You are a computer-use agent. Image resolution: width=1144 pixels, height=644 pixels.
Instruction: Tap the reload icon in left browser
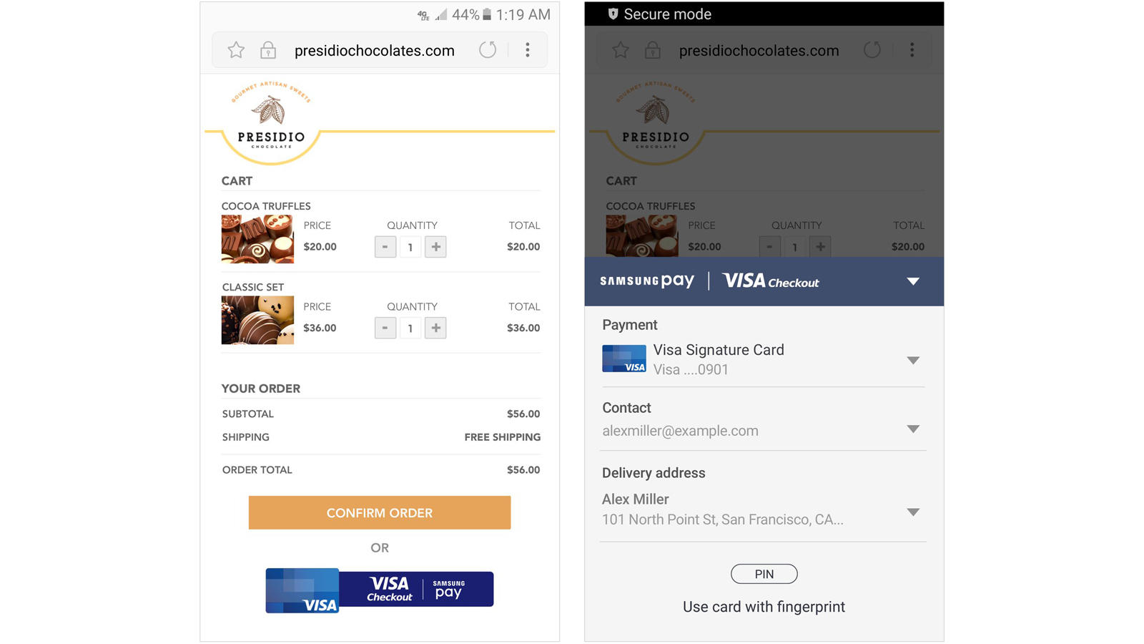pos(488,50)
